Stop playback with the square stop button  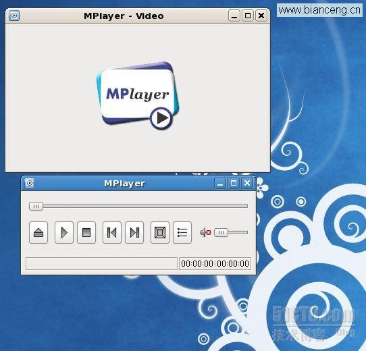[x=86, y=232]
